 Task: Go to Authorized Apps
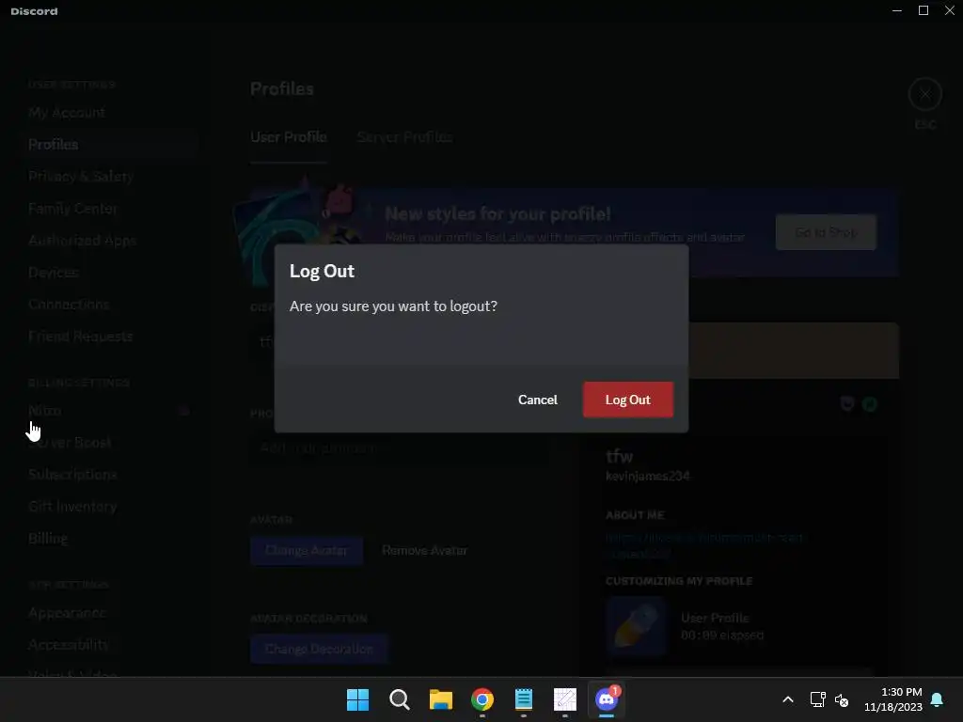(x=82, y=240)
